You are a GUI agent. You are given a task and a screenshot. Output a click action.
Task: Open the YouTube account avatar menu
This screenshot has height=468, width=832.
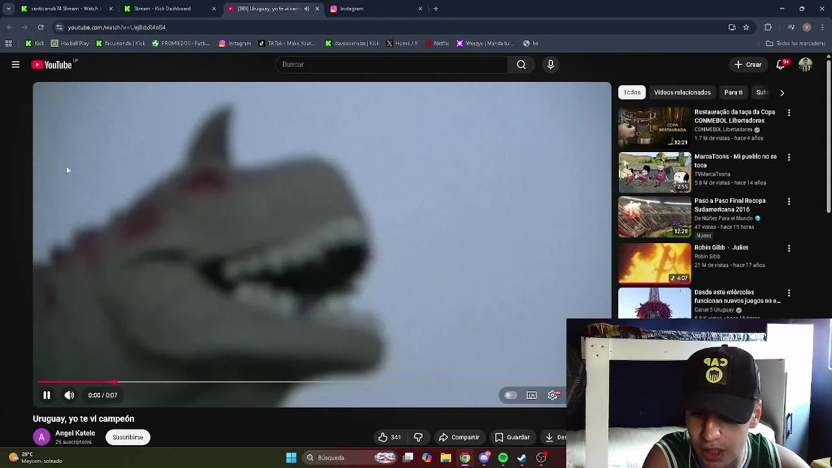pyautogui.click(x=805, y=64)
